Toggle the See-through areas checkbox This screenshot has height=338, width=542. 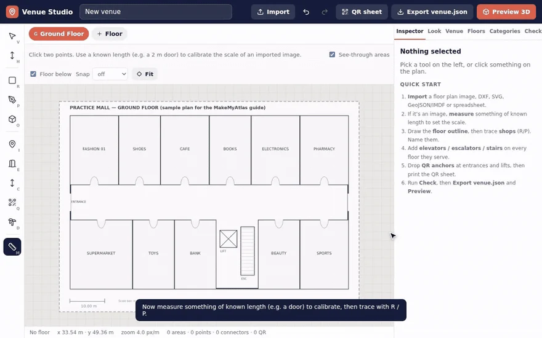(332, 55)
